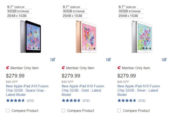Click star rating of Gold iPad

(x=71, y=101)
